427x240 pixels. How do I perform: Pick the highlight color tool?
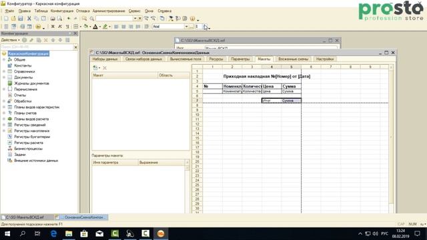click(x=105, y=27)
